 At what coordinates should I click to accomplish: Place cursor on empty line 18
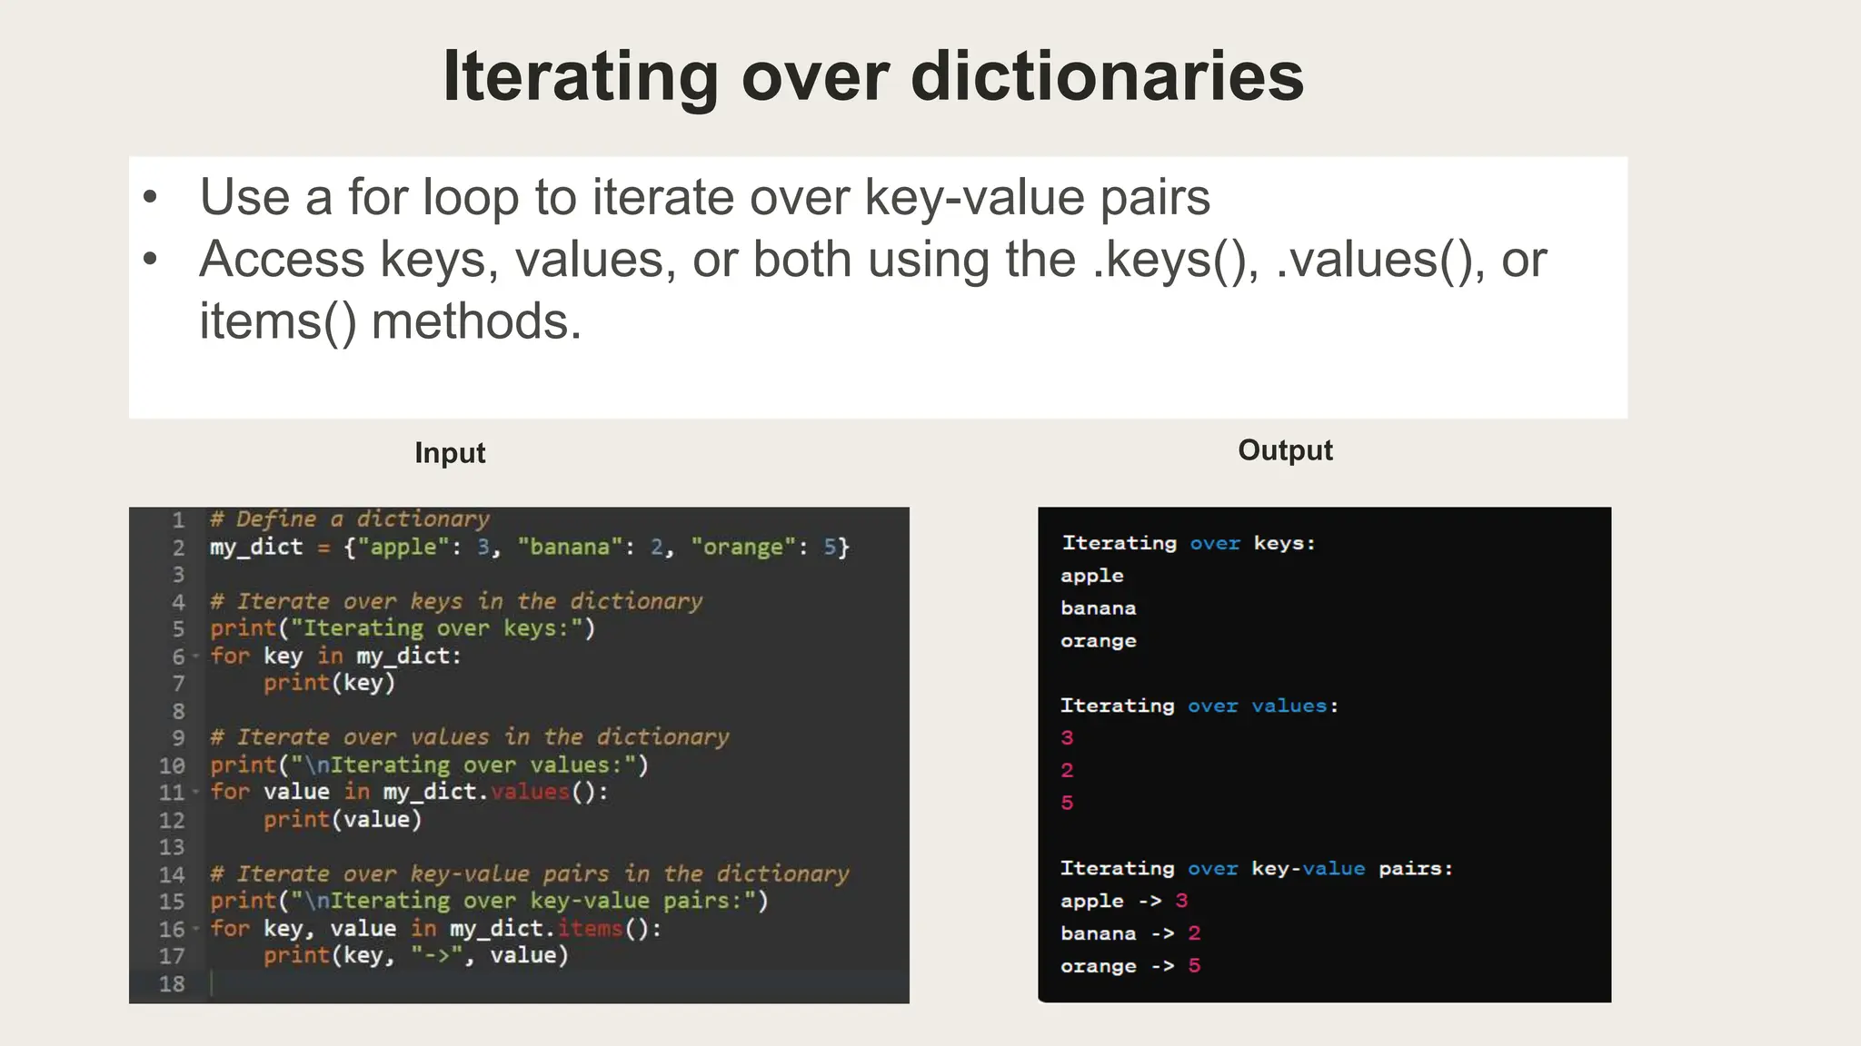coord(545,983)
